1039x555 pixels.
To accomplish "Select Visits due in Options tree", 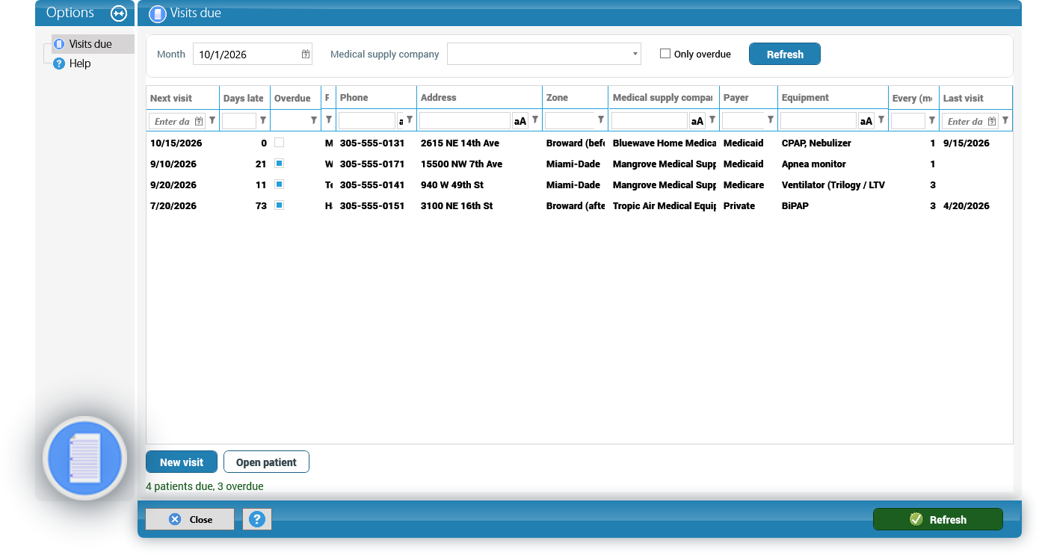I will [90, 44].
